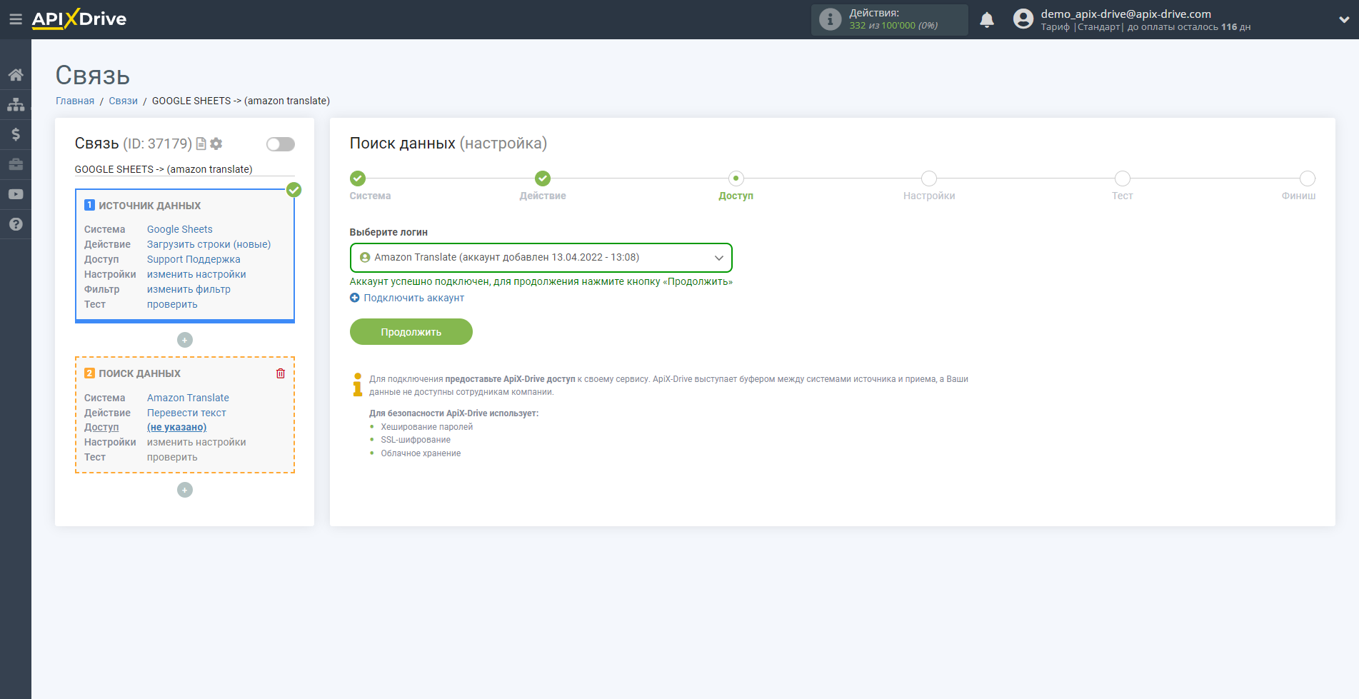Open the Связи breadcrumb link
This screenshot has height=699, width=1359.
tap(123, 101)
